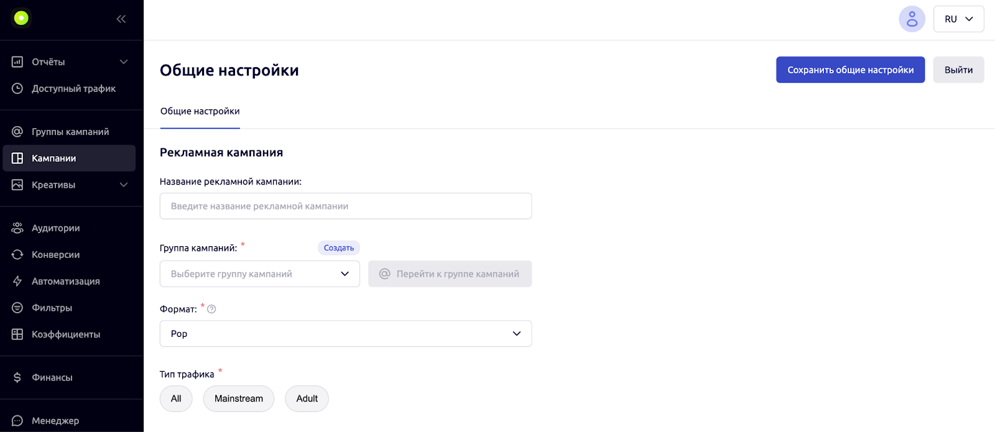Select the Mainstream traffic type
995x432 pixels.
[x=238, y=399]
